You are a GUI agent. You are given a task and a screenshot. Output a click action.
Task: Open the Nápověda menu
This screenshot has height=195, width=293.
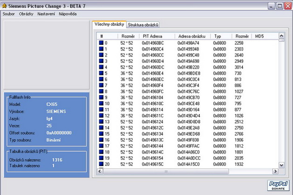[68, 14]
